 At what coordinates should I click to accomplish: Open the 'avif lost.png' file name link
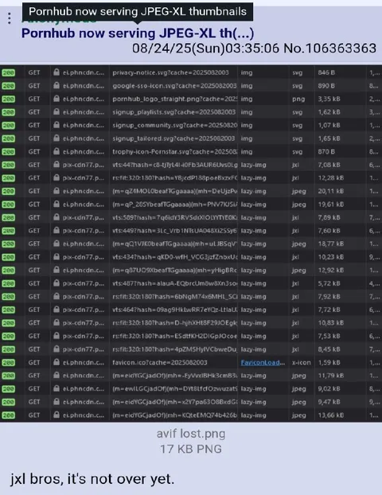[x=191, y=434]
